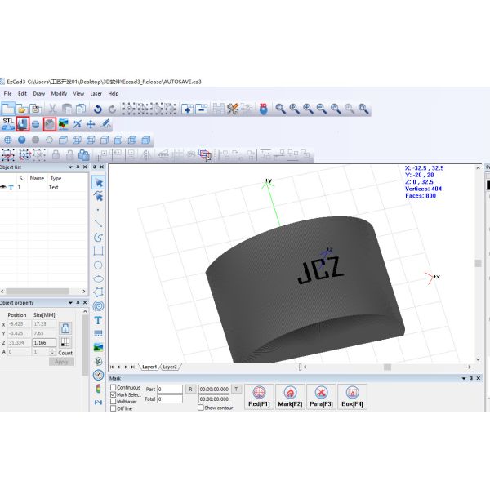Click the STL import icon

tap(8, 123)
